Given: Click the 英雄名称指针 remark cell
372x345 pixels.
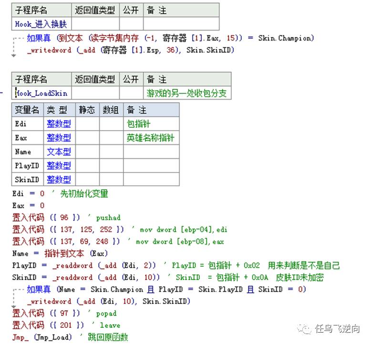Looking at the screenshot, I should coord(151,138).
